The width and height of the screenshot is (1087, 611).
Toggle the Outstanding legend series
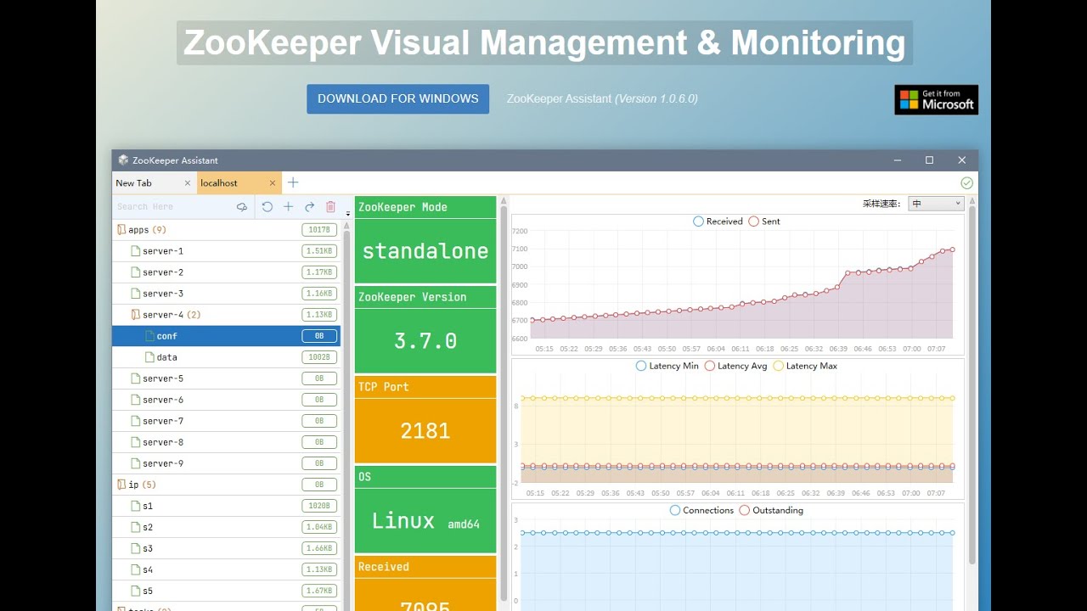pyautogui.click(x=771, y=510)
